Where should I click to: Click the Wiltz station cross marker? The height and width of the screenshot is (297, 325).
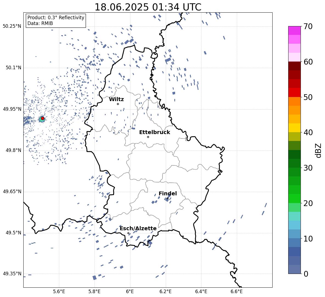pyautogui.click(x=118, y=104)
